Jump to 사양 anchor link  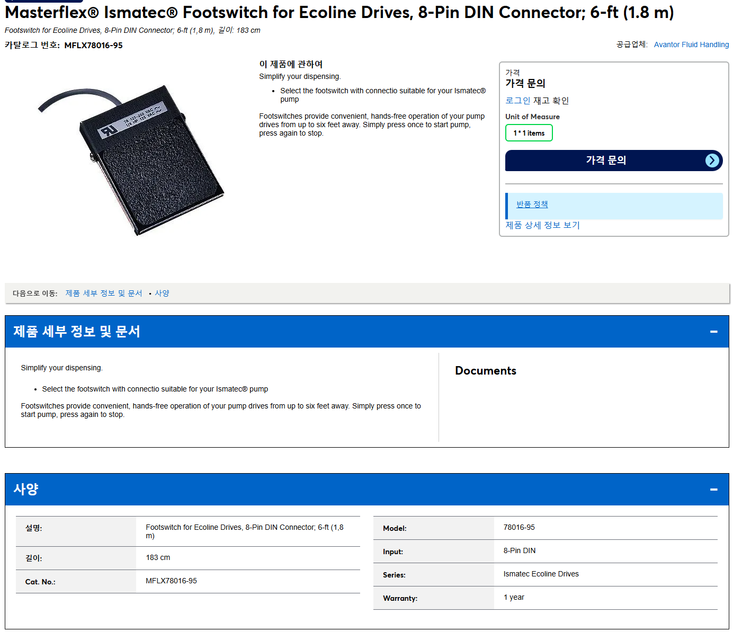(x=162, y=293)
